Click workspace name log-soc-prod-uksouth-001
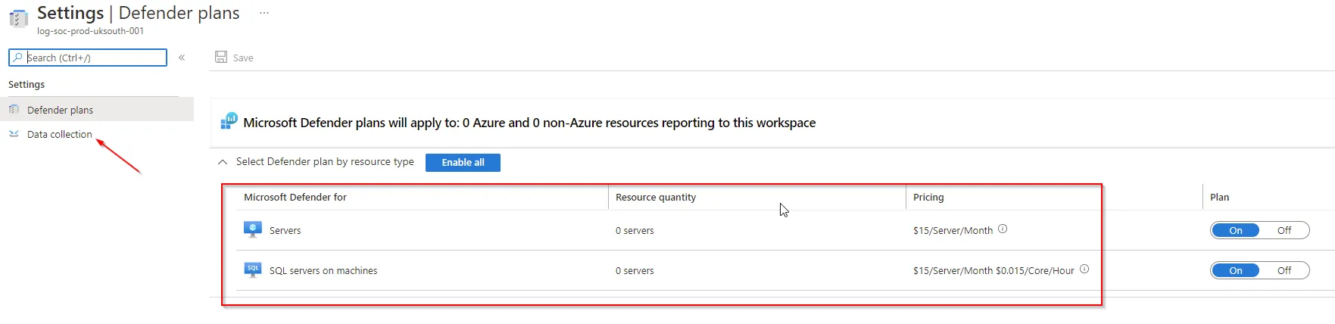This screenshot has width=1335, height=324. pos(90,31)
